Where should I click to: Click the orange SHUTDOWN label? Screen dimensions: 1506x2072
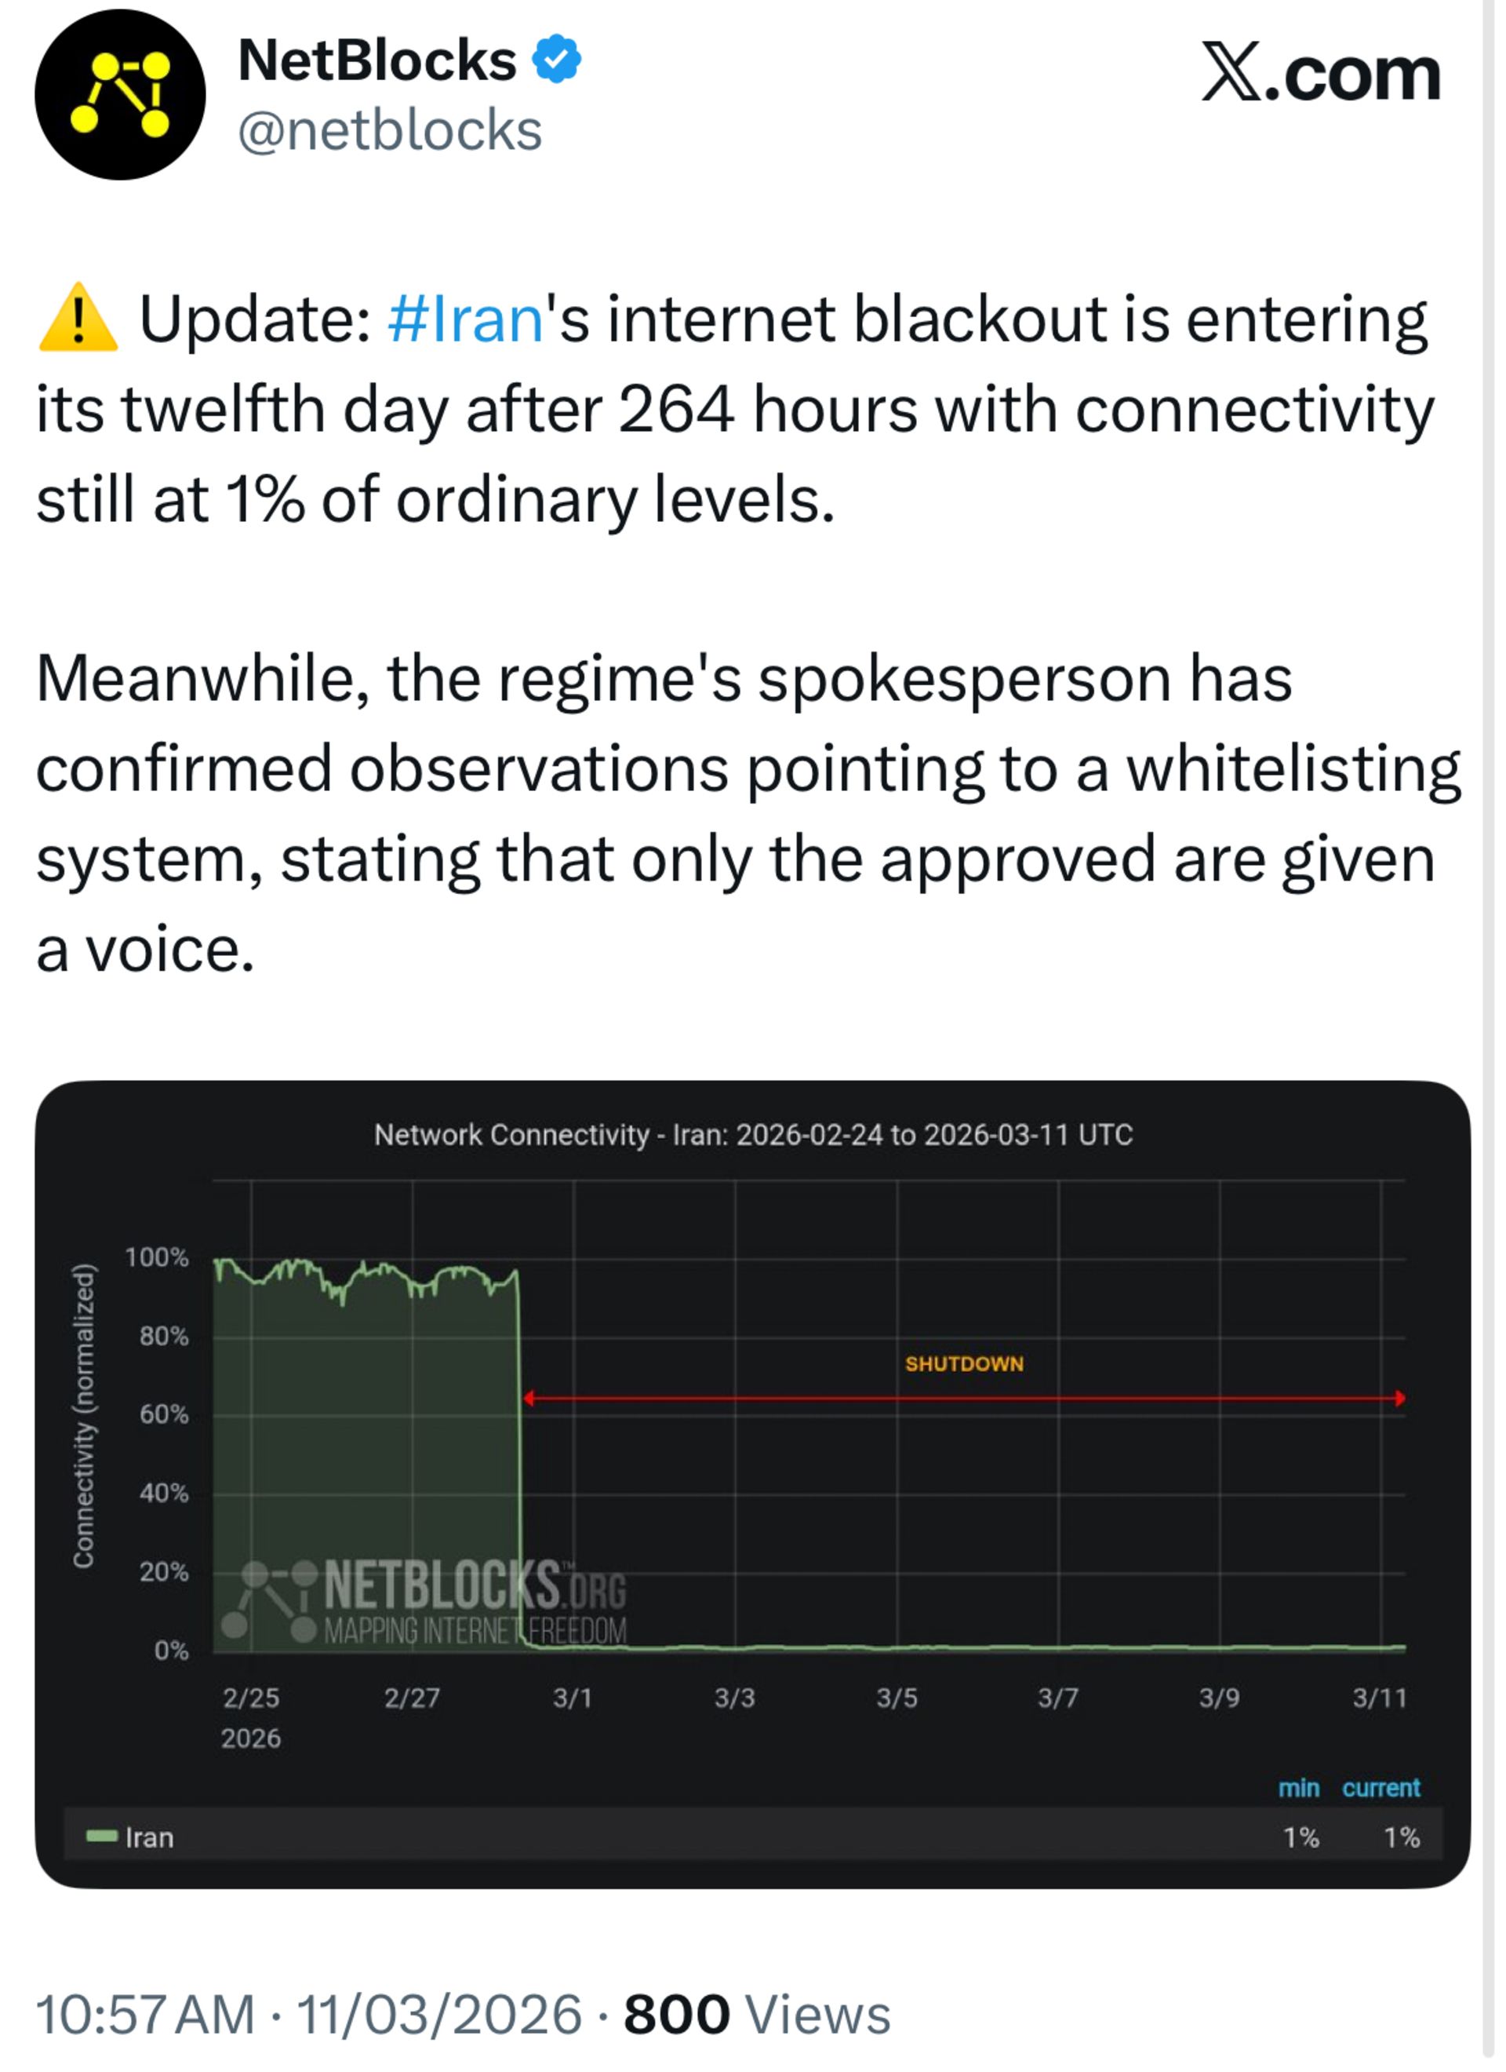[965, 1364]
